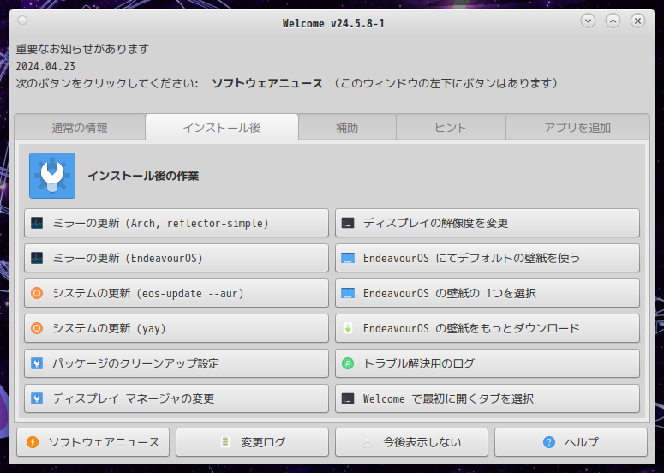The image size is (664, 473).
Task: Close the Welcome window
Action: (637, 21)
